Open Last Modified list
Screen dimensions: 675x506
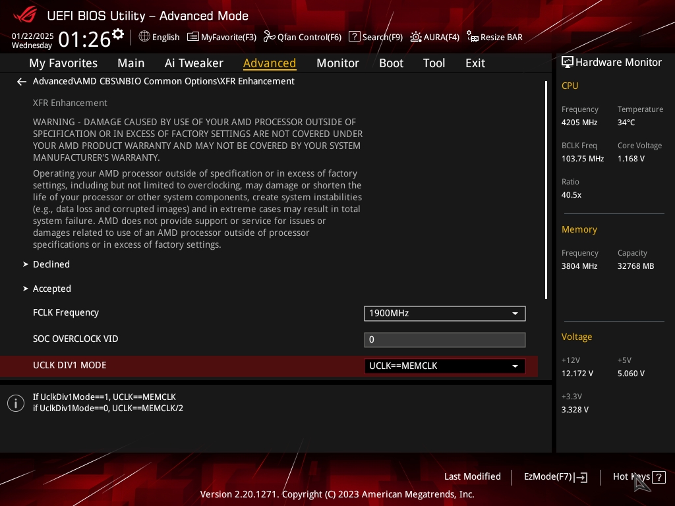click(472, 476)
